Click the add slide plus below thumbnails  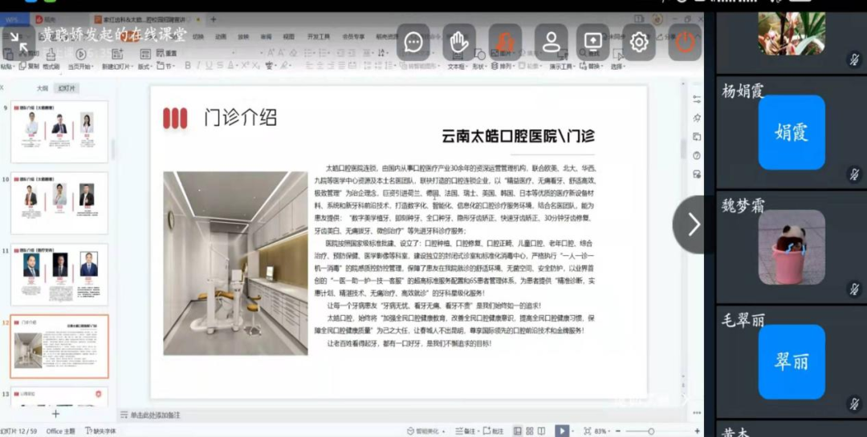[x=56, y=413]
